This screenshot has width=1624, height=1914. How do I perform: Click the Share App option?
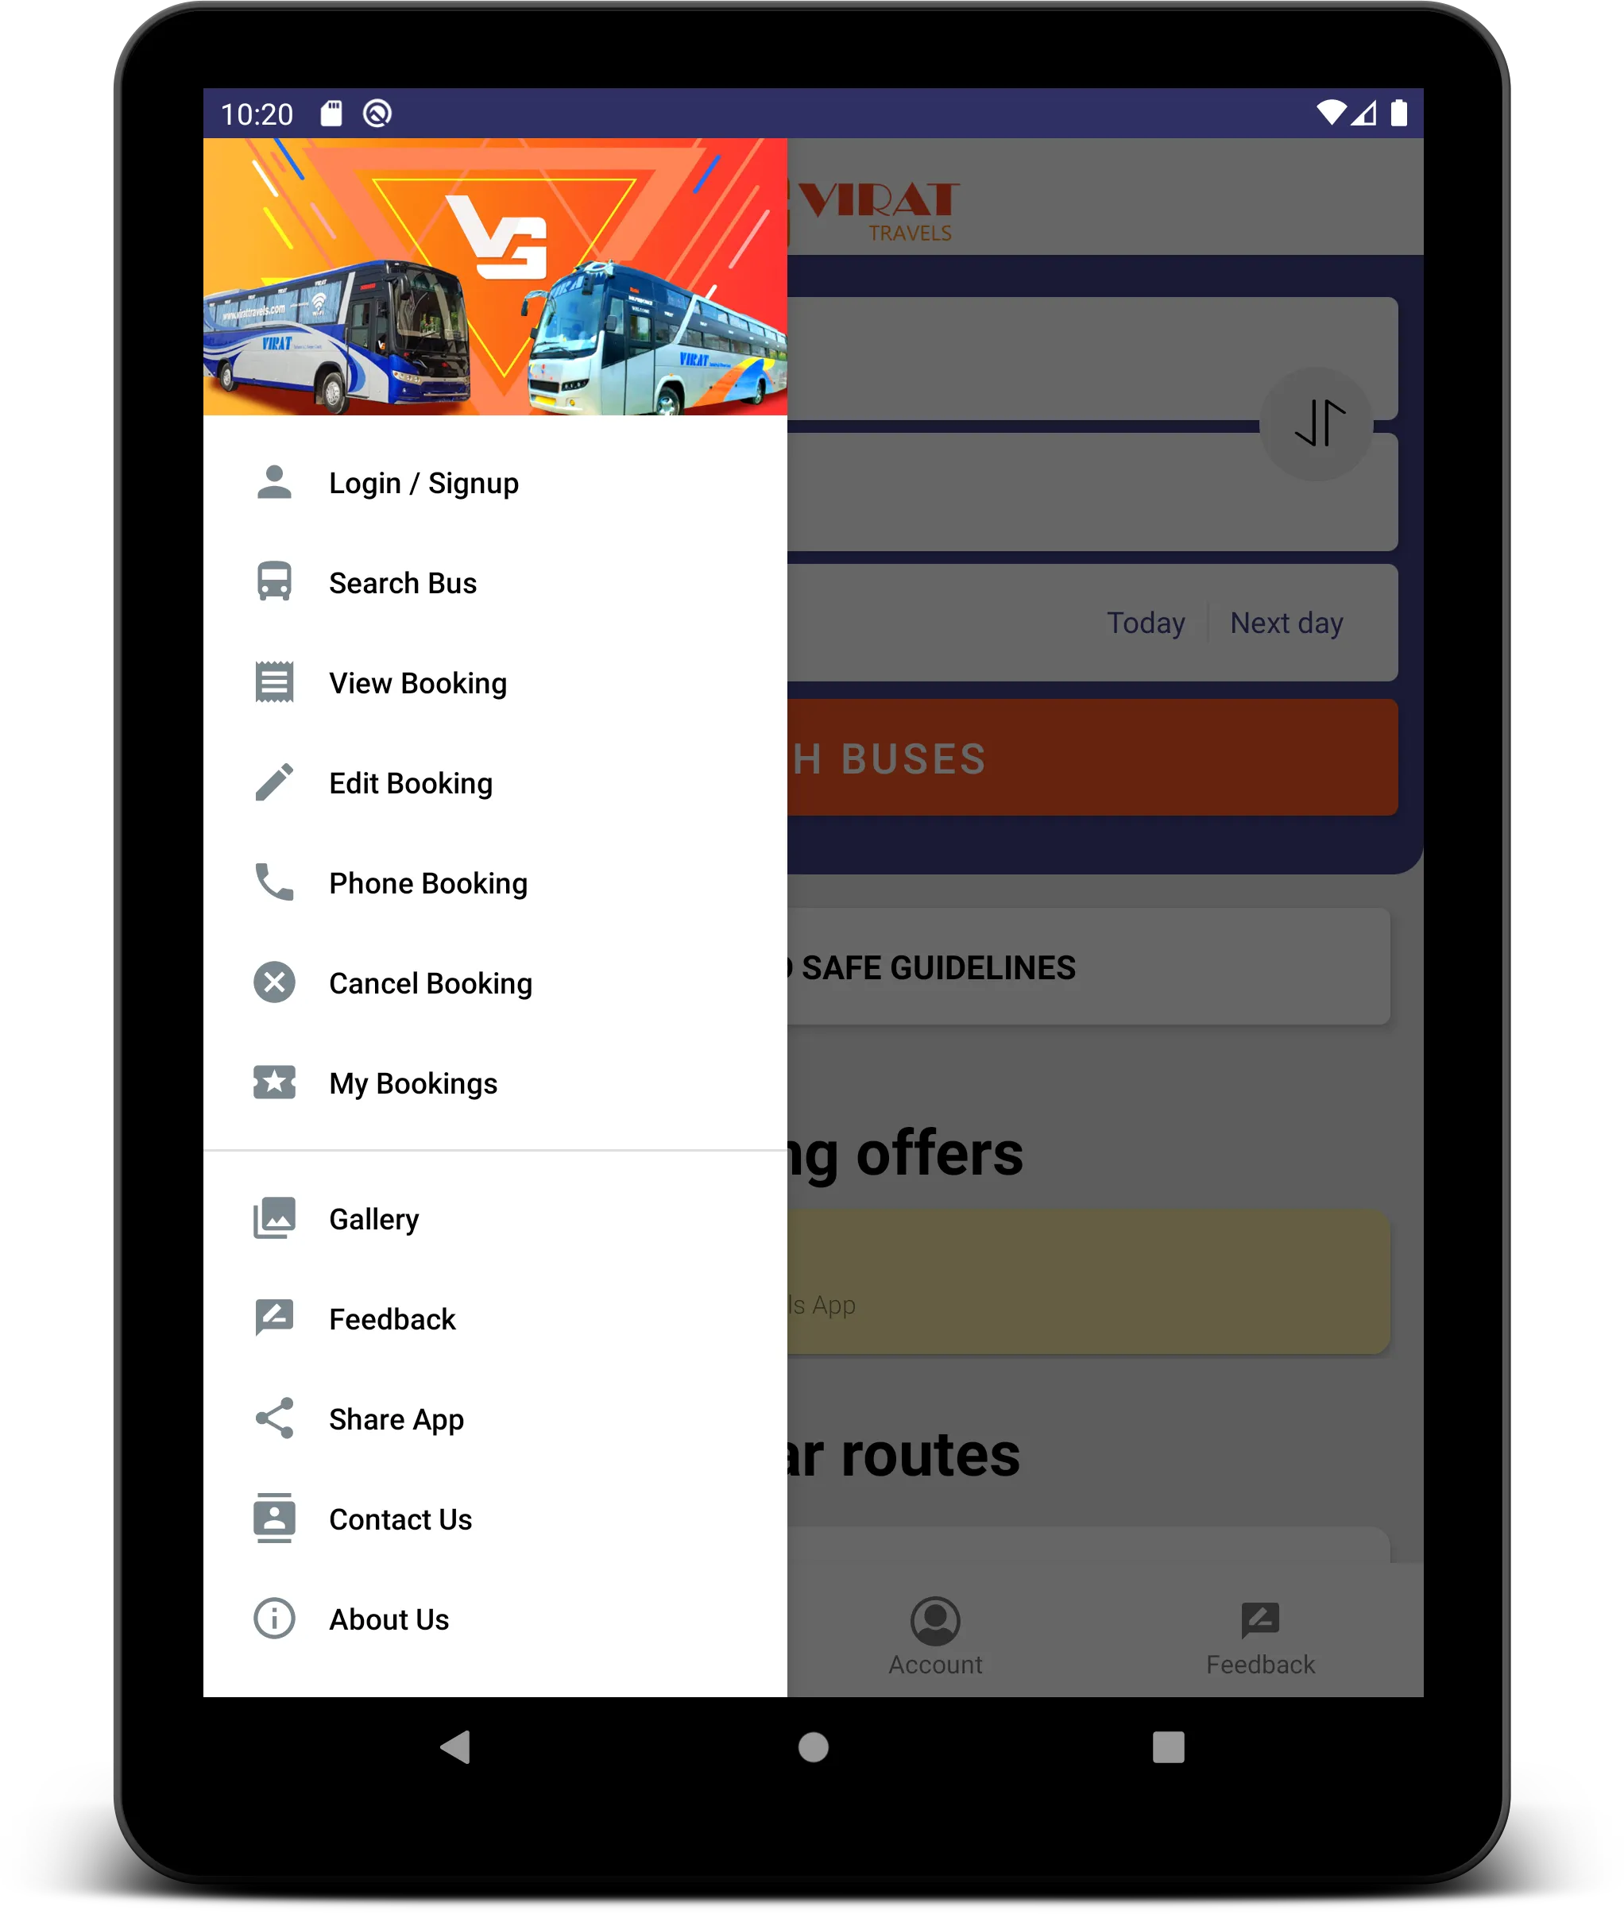click(396, 1418)
